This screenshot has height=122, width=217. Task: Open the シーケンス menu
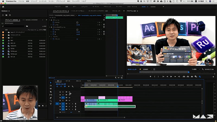pos(43,1)
